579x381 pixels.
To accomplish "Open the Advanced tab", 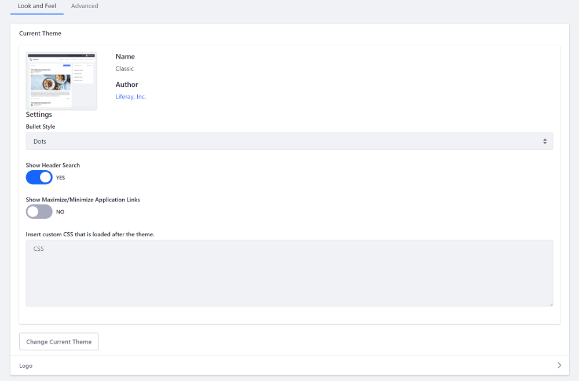I will [x=85, y=6].
